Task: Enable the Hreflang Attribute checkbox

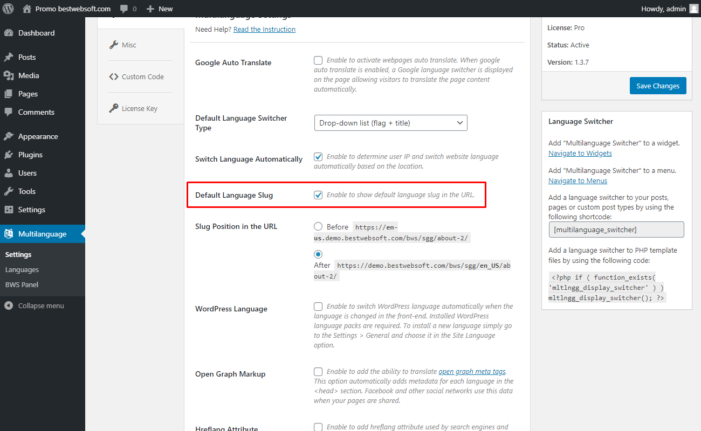Action: 318,427
